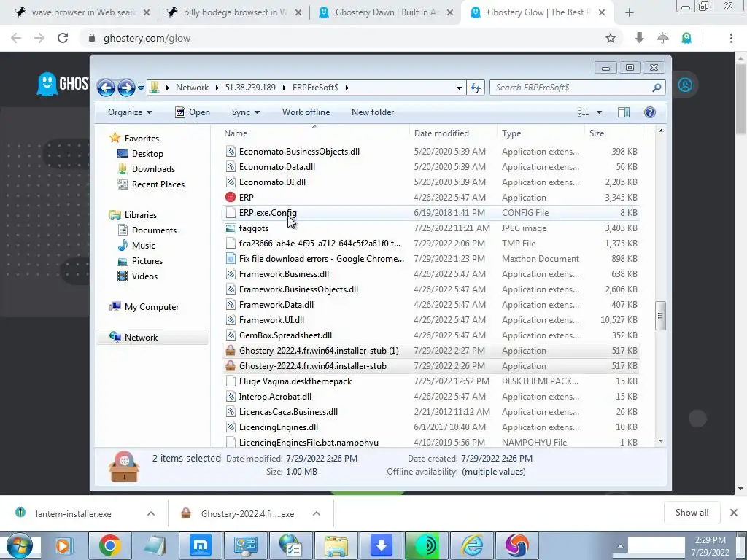The width and height of the screenshot is (747, 560).
Task: Open Ghostery download item options chevron
Action: [317, 513]
